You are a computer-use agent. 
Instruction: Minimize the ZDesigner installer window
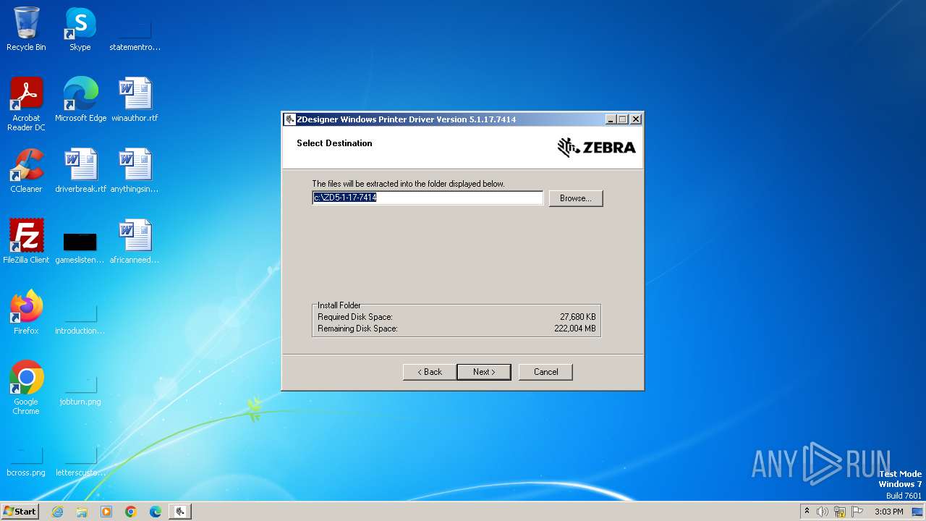[611, 119]
